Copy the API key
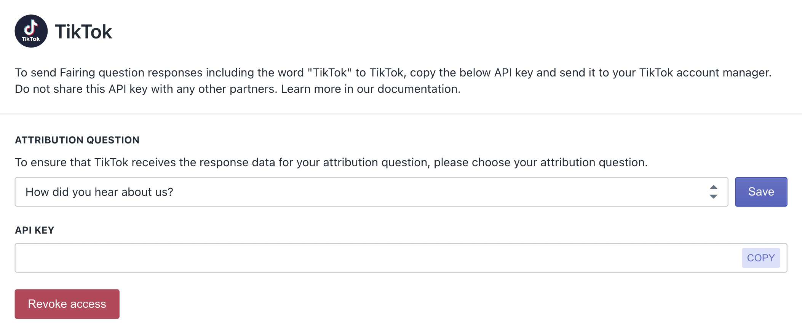The image size is (802, 334). 760,258
